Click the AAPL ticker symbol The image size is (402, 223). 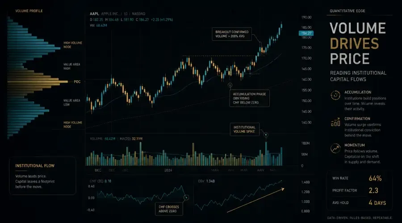click(x=94, y=13)
